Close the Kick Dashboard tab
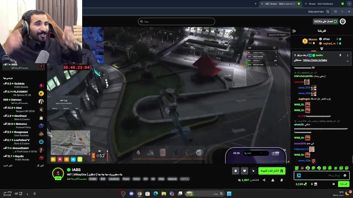 click(306, 4)
